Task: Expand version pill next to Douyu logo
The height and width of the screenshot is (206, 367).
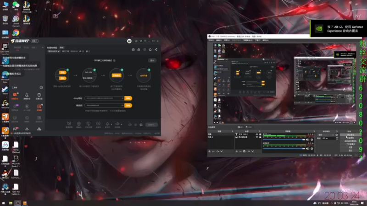Action: 35,41
